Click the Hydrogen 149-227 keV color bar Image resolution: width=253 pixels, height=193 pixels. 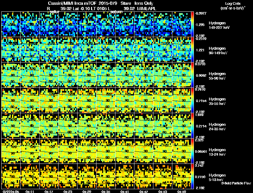click(192, 24)
